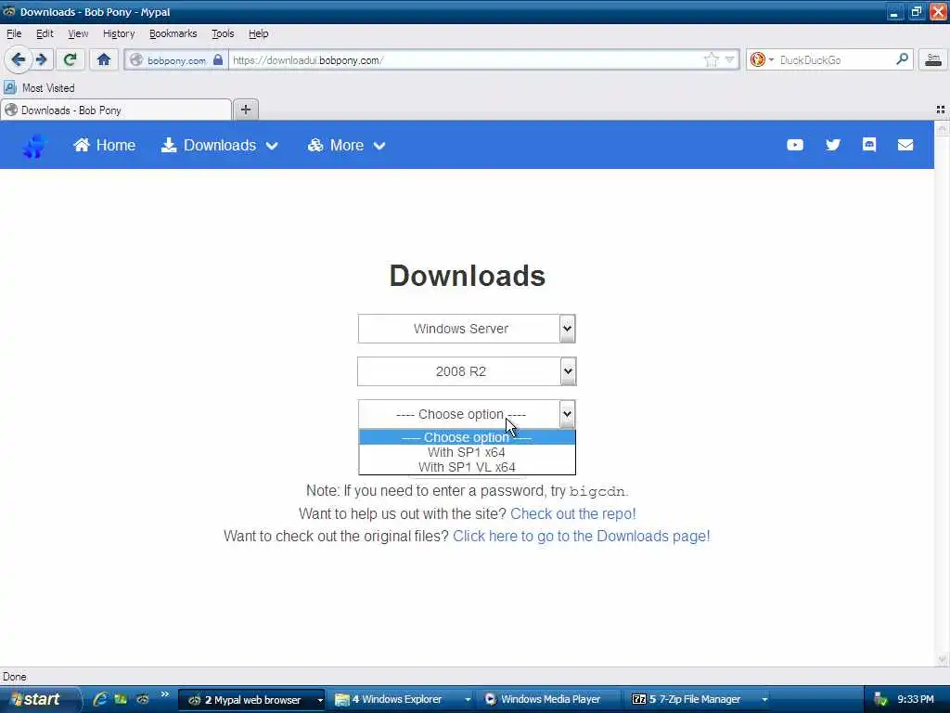Image resolution: width=950 pixels, height=713 pixels.
Task: Open the email envelope icon in header
Action: [905, 145]
